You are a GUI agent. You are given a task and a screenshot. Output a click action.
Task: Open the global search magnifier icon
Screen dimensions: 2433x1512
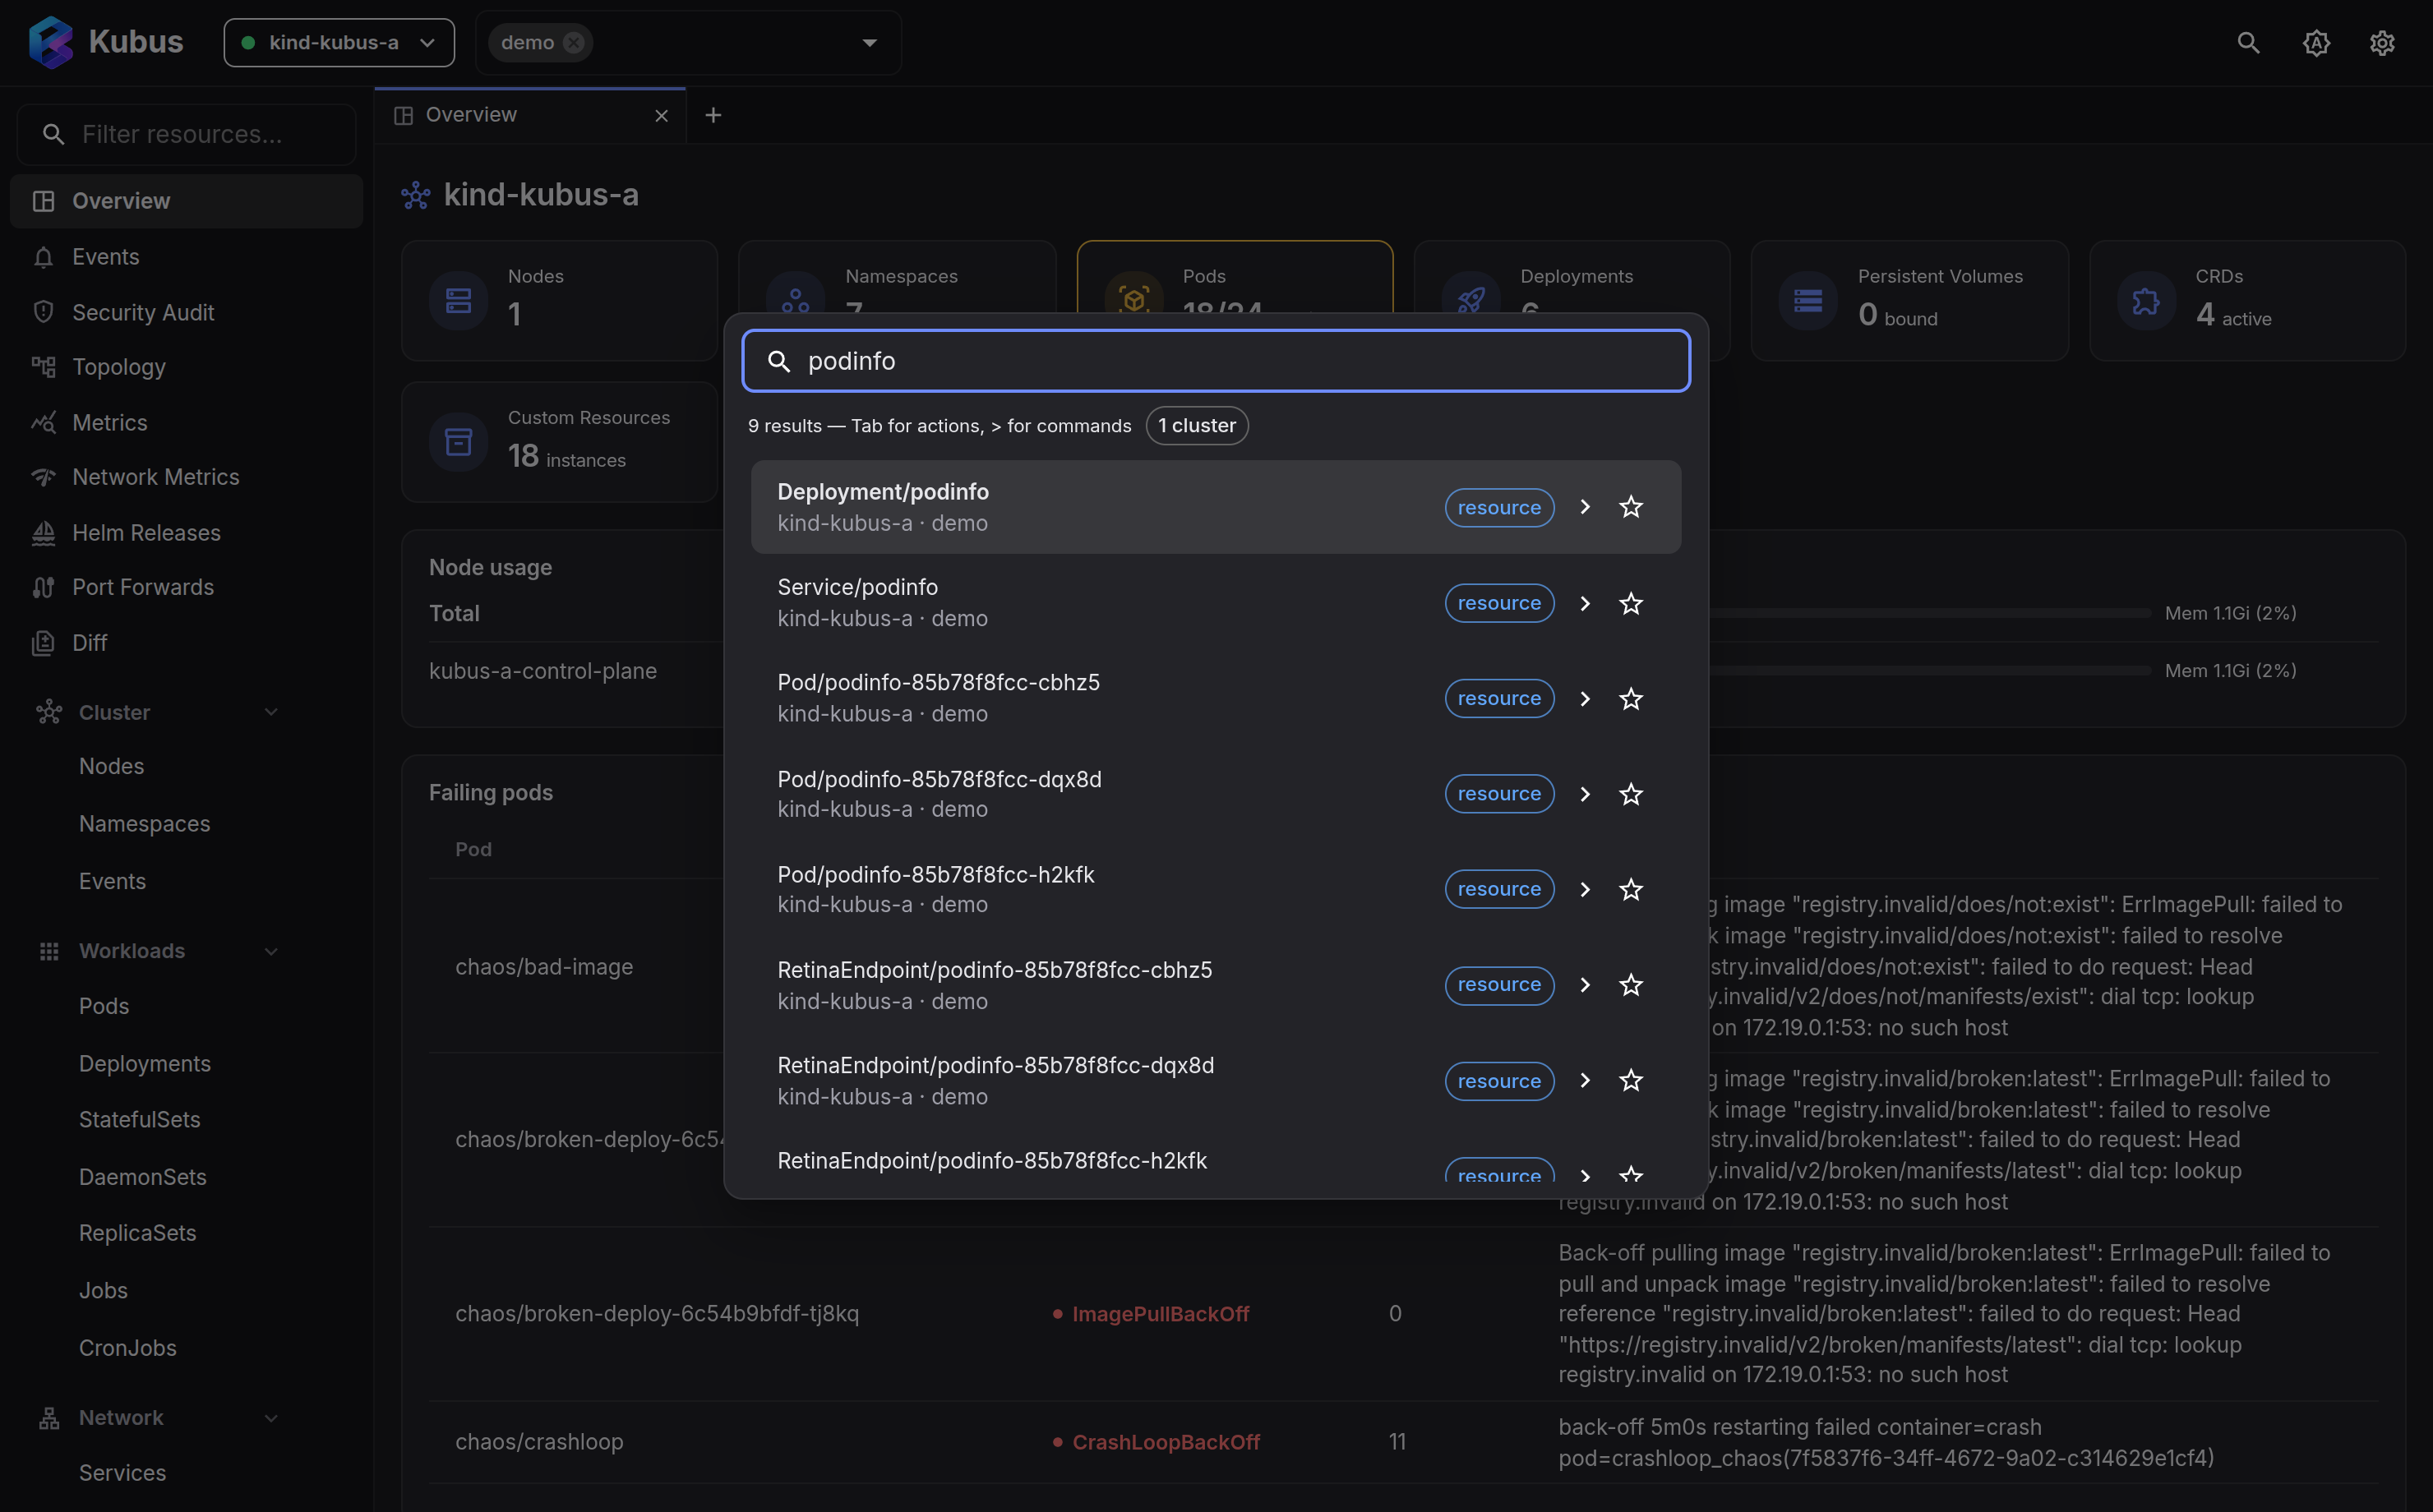[2248, 43]
